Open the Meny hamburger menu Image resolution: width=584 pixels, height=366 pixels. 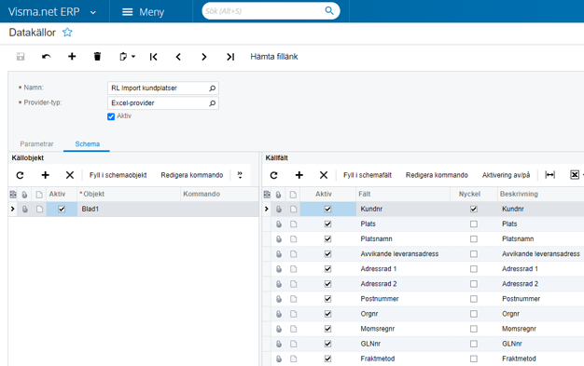[x=144, y=12]
